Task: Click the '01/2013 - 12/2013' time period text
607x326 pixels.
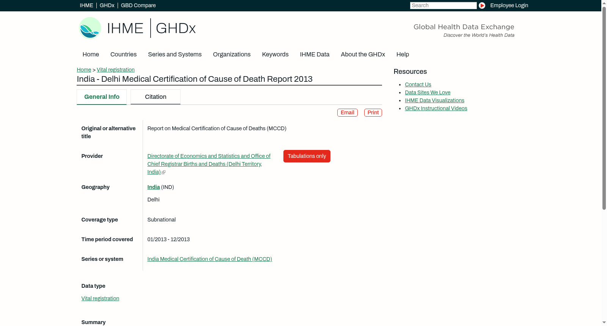Action: click(x=168, y=239)
